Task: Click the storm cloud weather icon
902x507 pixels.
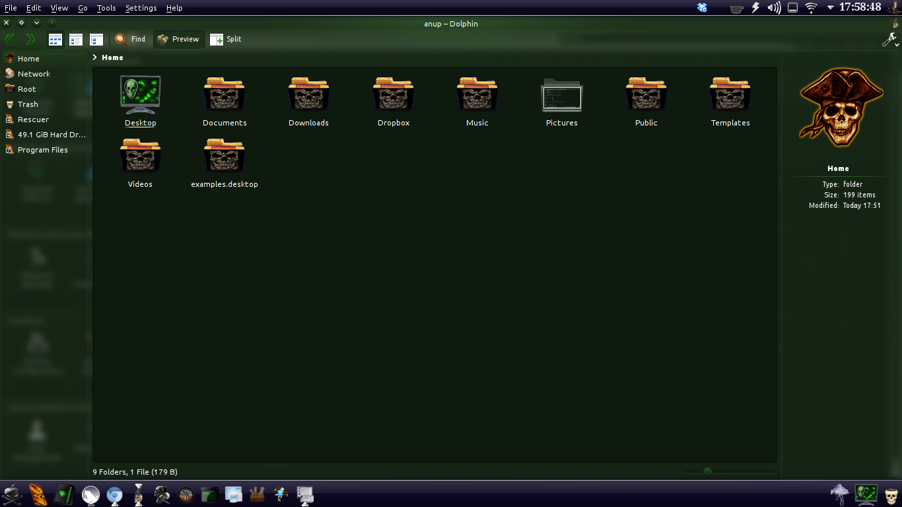Action: click(841, 494)
